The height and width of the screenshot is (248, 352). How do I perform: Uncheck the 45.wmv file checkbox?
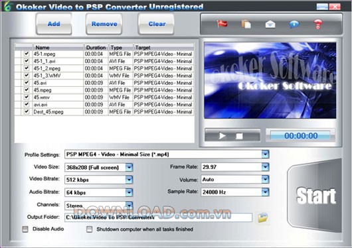[27, 97]
